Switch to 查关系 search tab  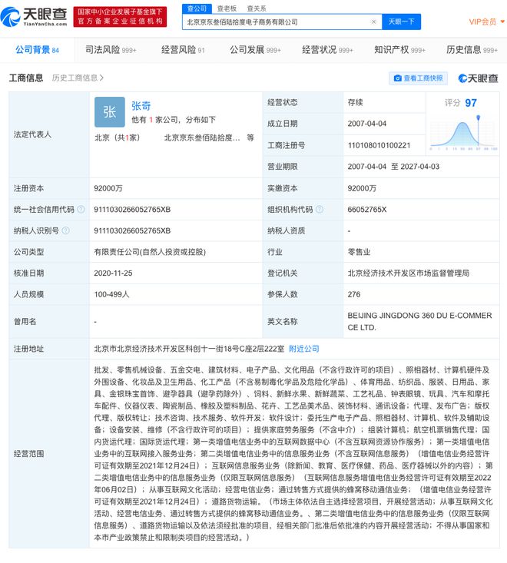pyautogui.click(x=256, y=8)
